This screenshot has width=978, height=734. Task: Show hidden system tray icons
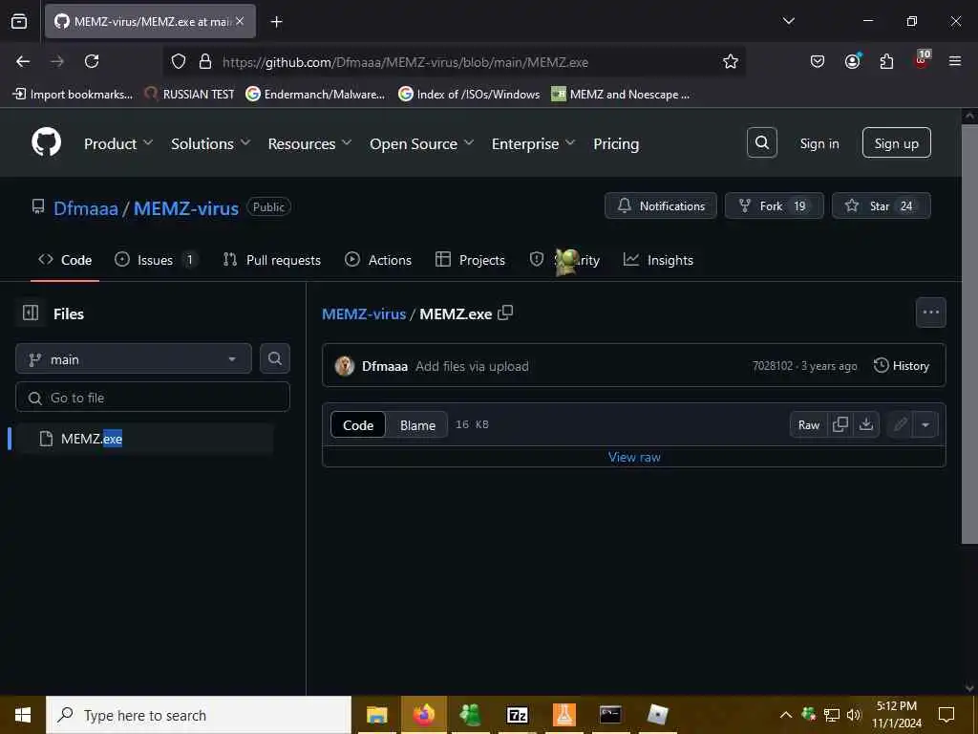coord(786,715)
